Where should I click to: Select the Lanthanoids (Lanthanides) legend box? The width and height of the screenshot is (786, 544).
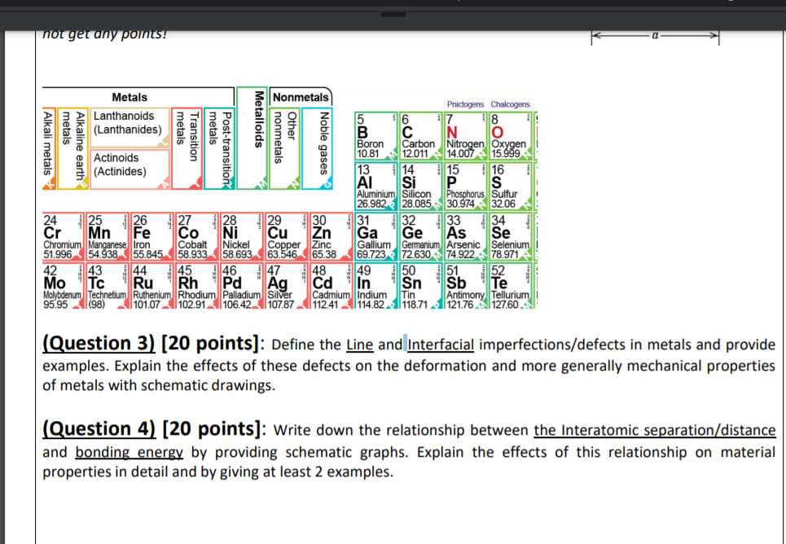pos(130,128)
